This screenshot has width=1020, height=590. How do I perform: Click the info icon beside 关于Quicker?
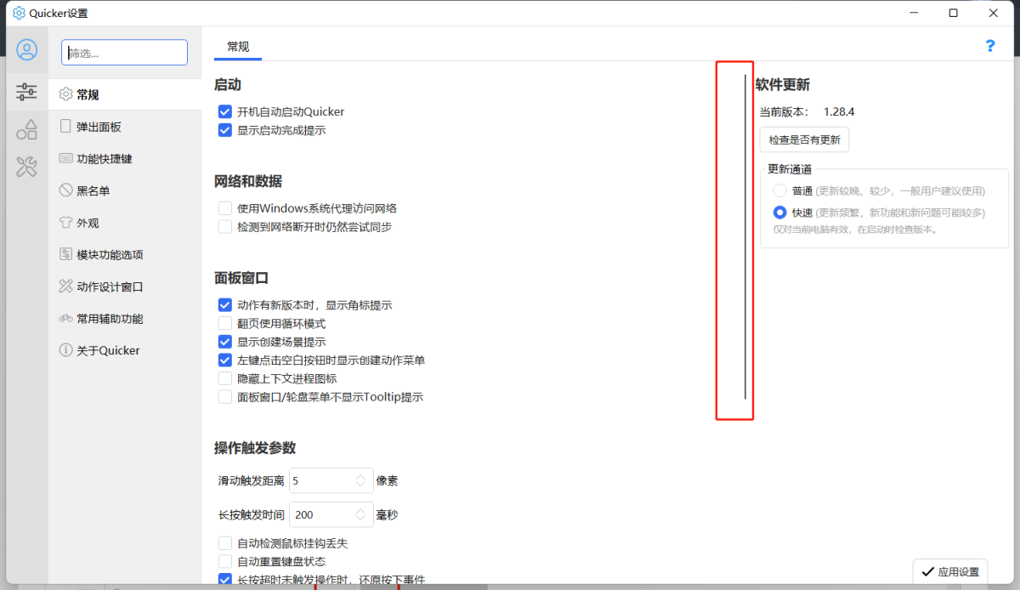pyautogui.click(x=65, y=350)
